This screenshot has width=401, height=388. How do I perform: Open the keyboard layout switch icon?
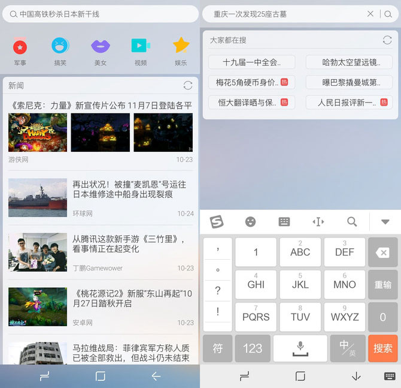click(x=284, y=222)
